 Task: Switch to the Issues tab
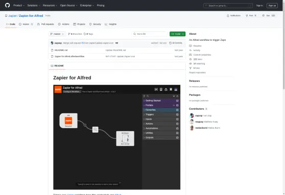(x=26, y=24)
